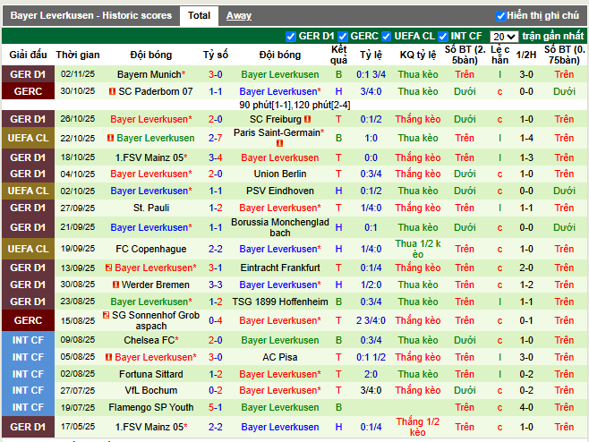Switch to the Away tab
The height and width of the screenshot is (442, 589).
click(239, 16)
